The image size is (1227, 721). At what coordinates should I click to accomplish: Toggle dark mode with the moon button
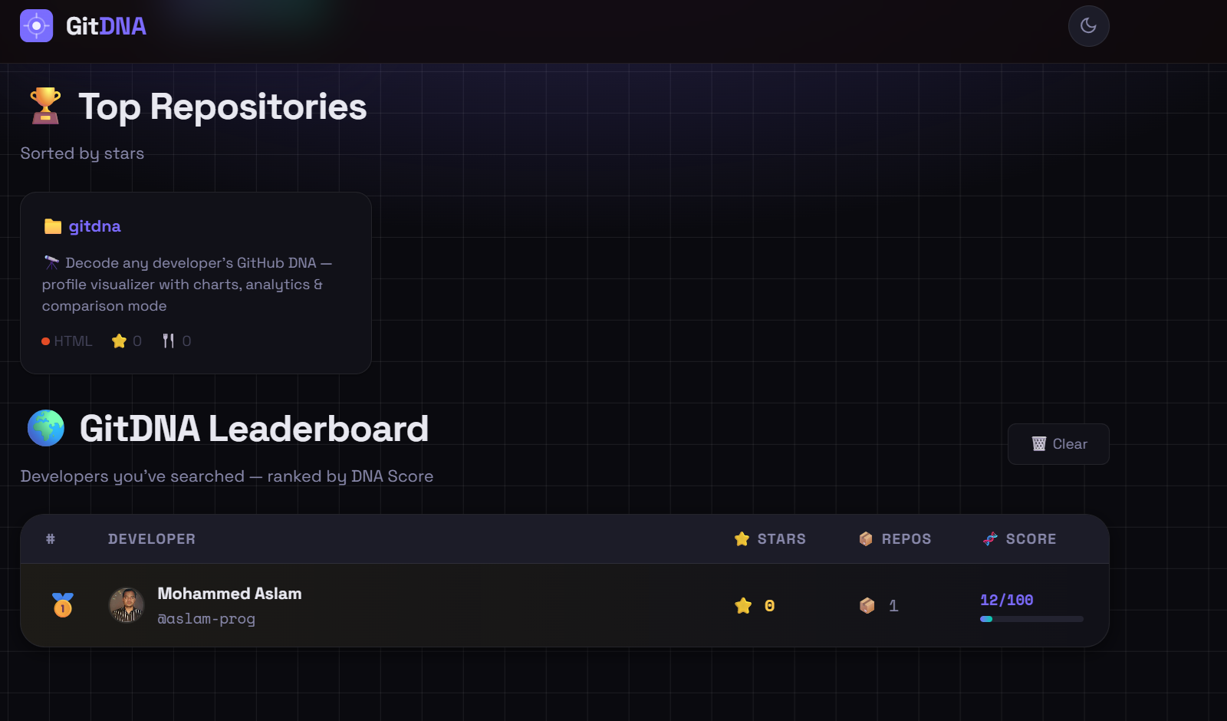click(1088, 25)
